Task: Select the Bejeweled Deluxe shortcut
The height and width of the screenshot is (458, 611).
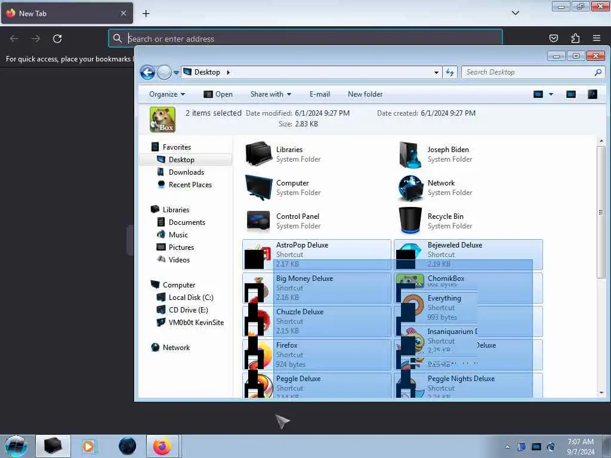Action: coord(468,255)
